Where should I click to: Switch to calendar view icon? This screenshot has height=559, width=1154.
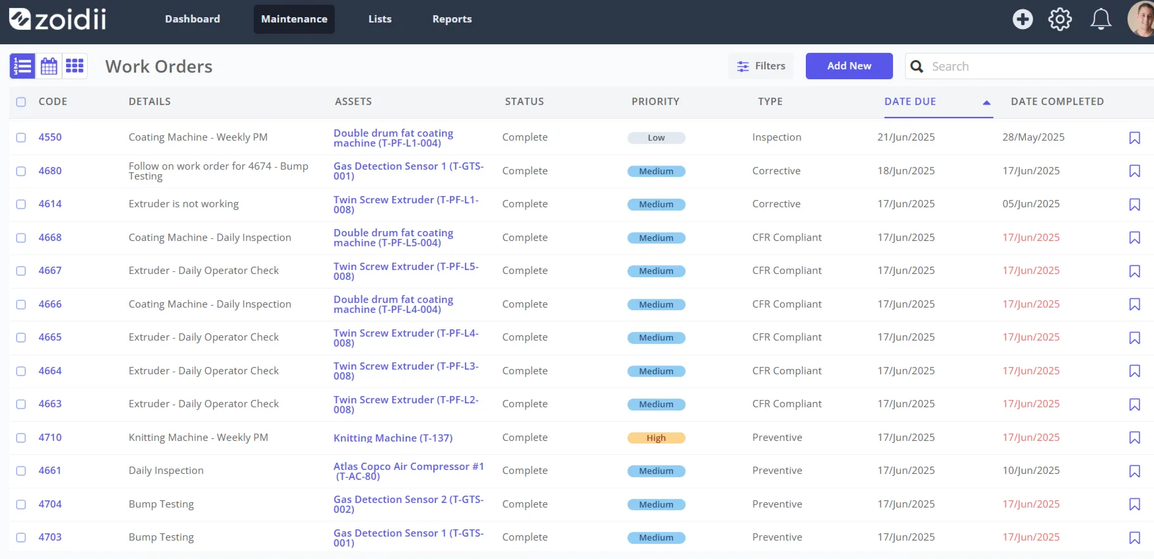[x=49, y=66]
